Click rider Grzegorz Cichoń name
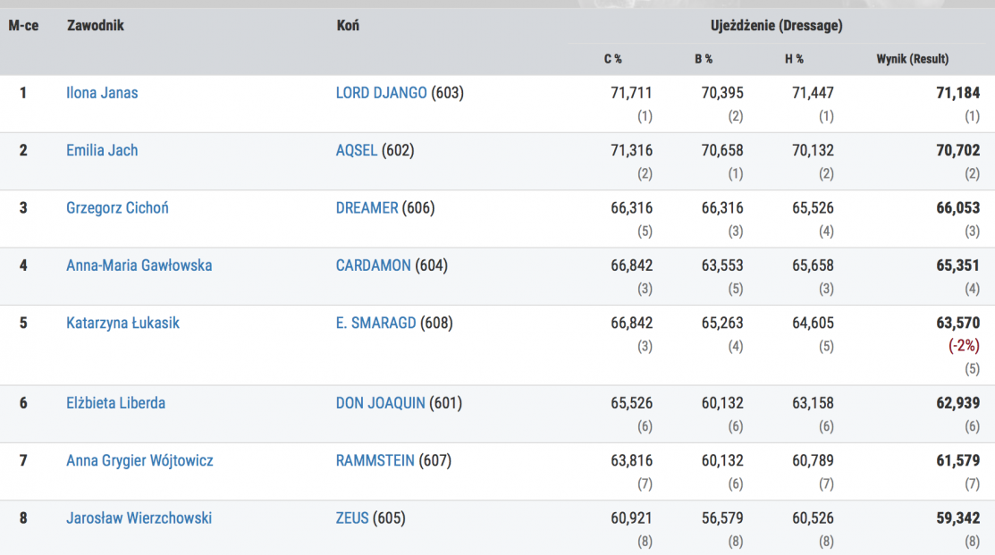 117,208
